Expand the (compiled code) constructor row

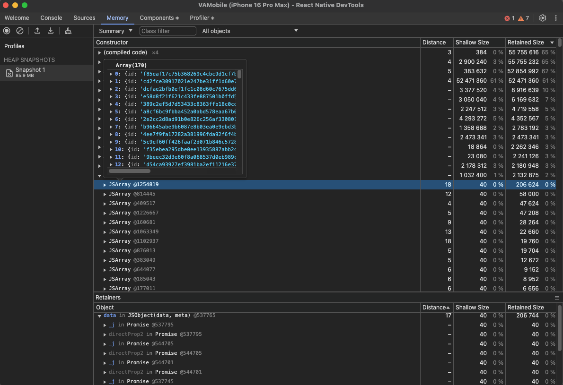(100, 52)
